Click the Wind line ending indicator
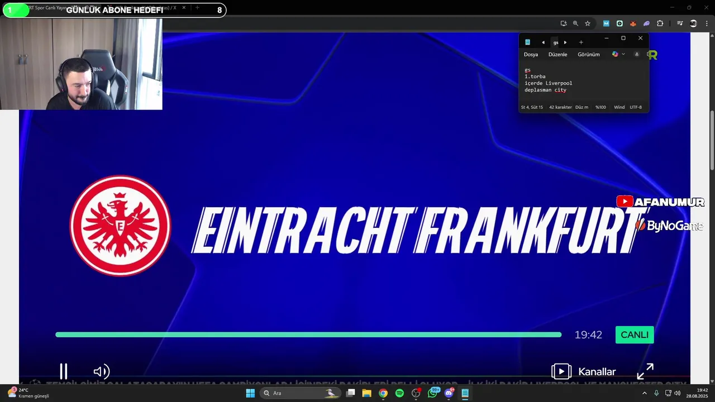The height and width of the screenshot is (402, 715). pos(619,107)
